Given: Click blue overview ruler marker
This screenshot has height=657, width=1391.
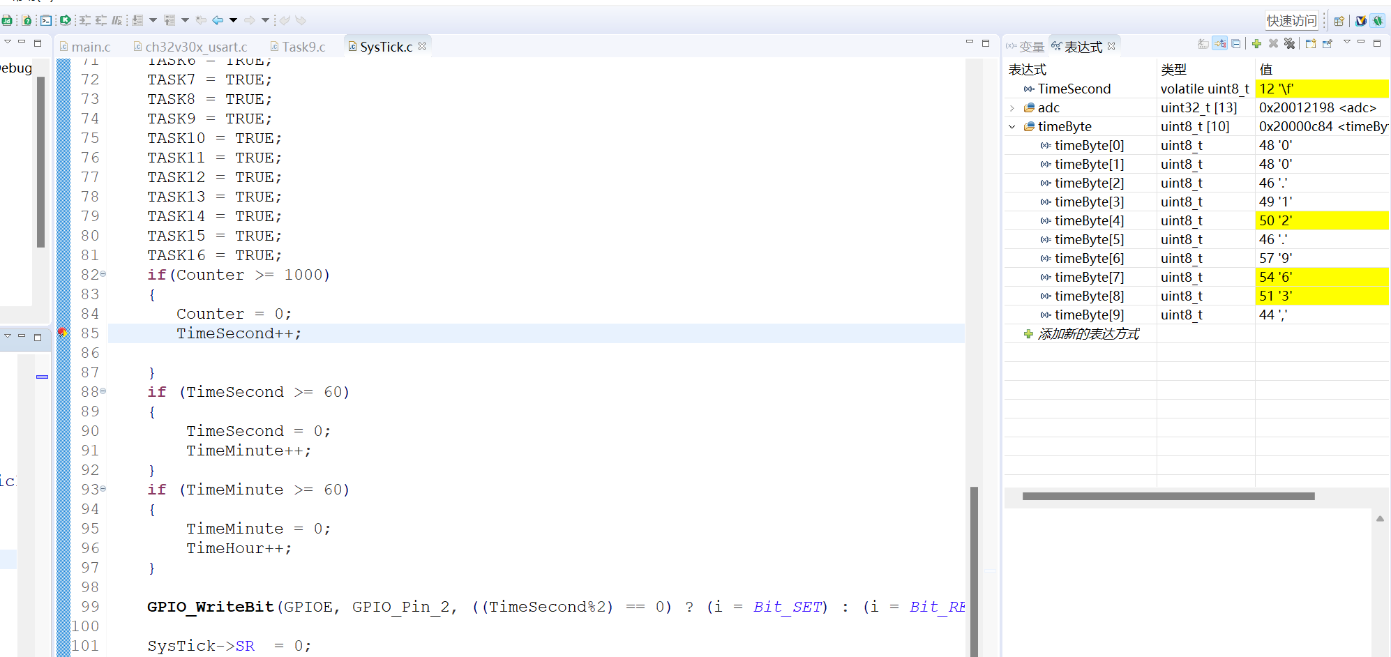Looking at the screenshot, I should coord(42,377).
